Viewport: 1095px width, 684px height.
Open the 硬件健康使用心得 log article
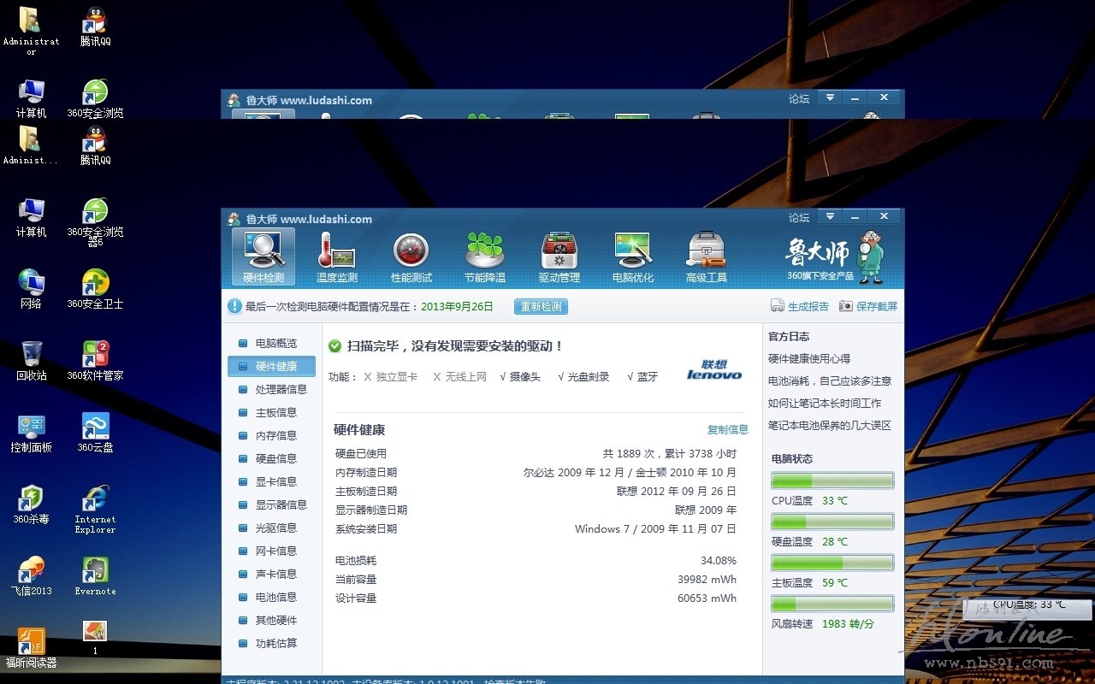pyautogui.click(x=809, y=359)
